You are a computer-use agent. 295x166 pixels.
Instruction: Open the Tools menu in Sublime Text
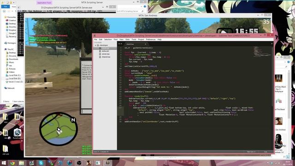pyautogui.click(x=134, y=40)
